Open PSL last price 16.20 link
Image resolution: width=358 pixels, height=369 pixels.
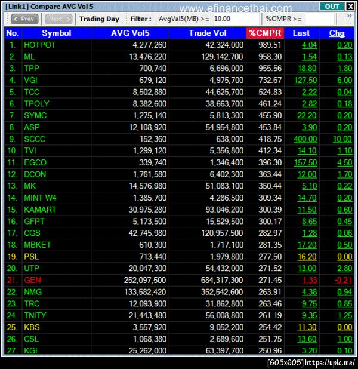pos(307,257)
